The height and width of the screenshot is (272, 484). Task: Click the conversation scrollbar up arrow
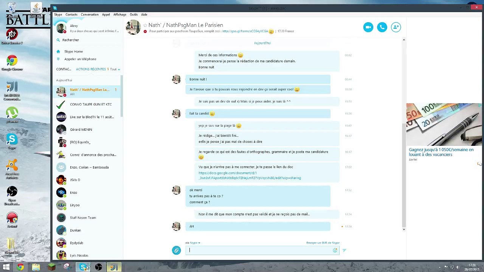coord(404,40)
